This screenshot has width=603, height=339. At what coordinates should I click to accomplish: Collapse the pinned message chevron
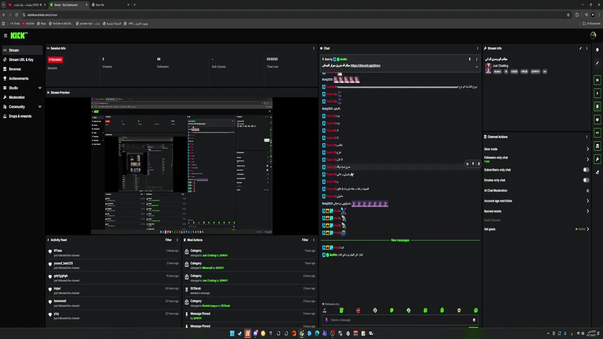pos(476,66)
